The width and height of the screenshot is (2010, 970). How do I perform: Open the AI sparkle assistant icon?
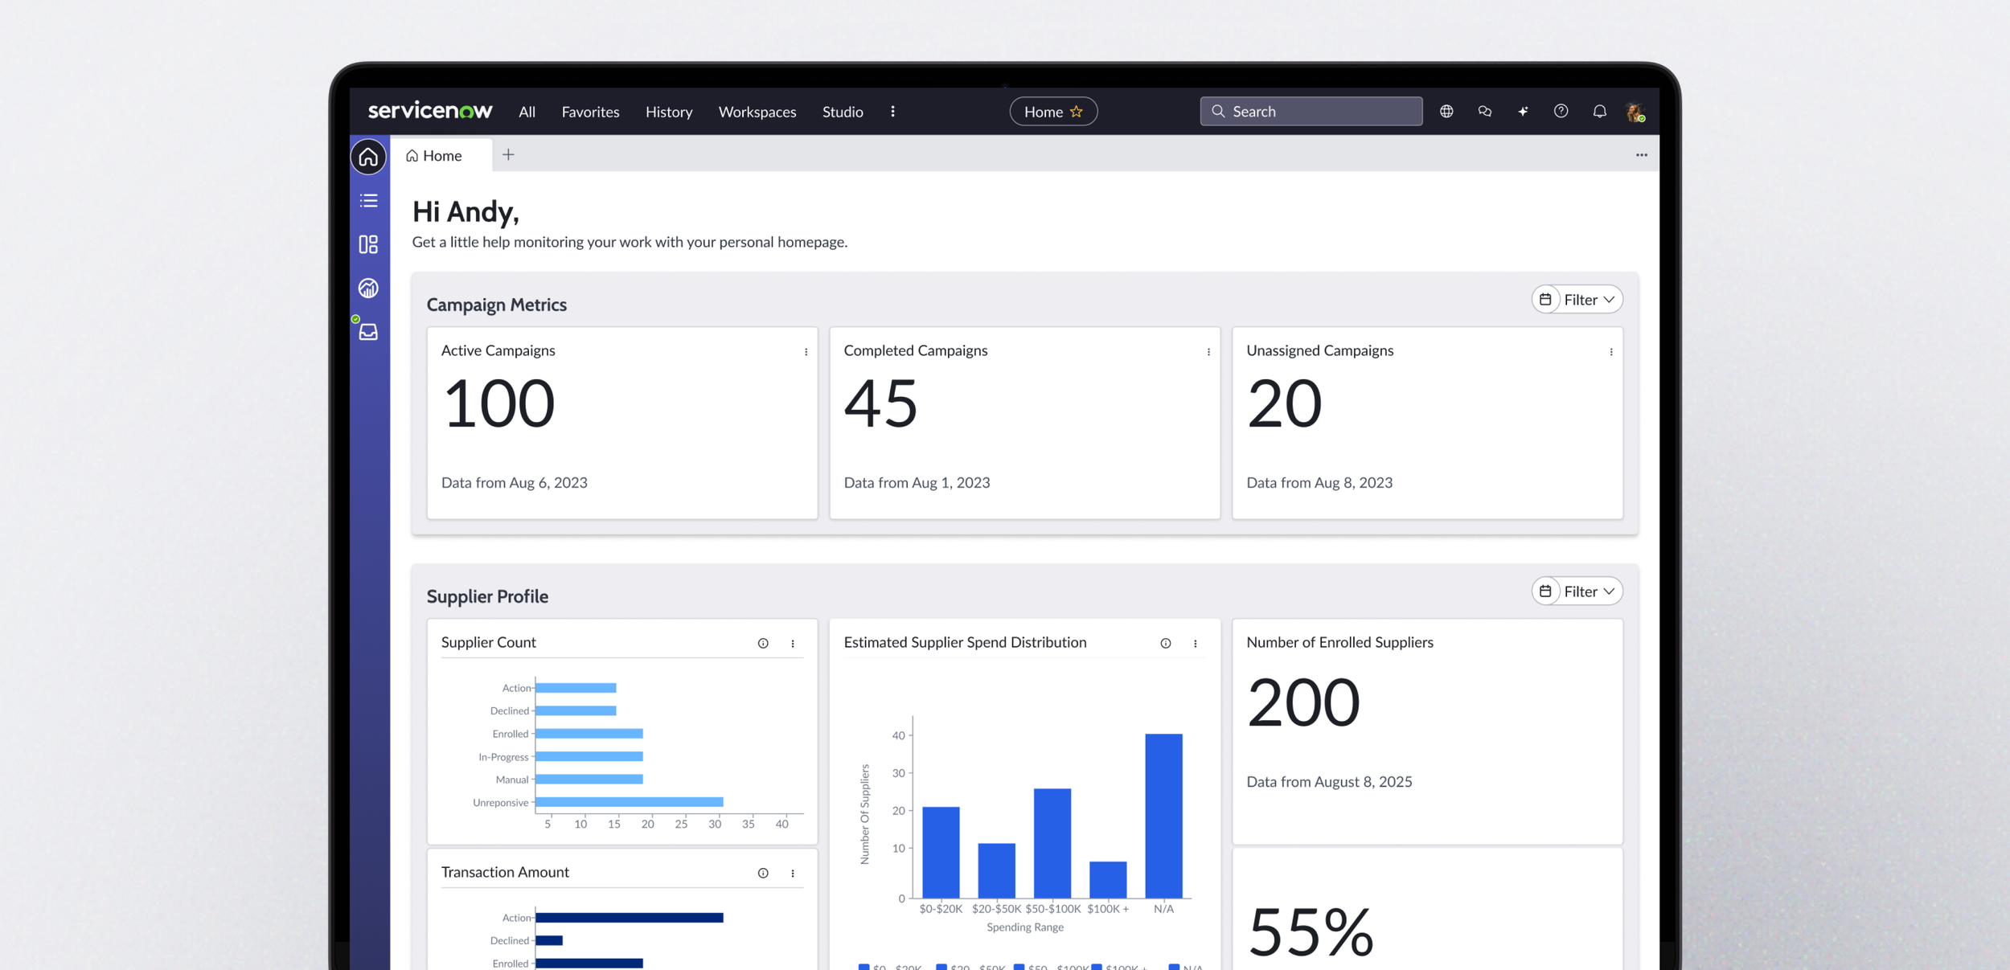(1523, 111)
